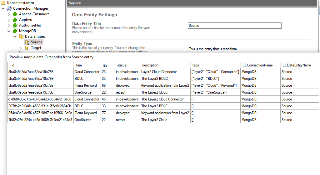Click the Apache Cassandra connection icon
Viewport: 320px width, 175px height.
15,14
